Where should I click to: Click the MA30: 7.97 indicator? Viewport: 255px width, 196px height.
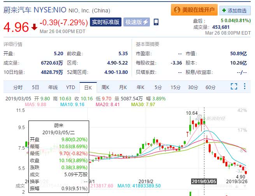(143, 104)
